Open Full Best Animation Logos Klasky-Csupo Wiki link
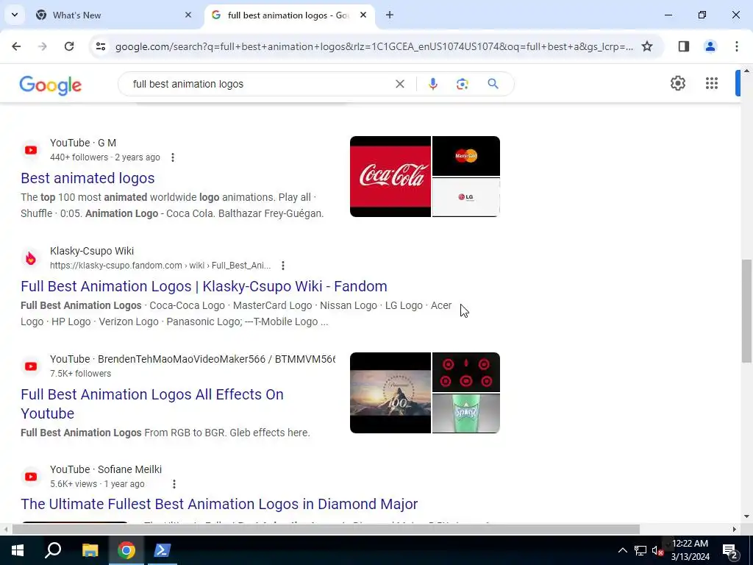The width and height of the screenshot is (753, 565). pyautogui.click(x=204, y=286)
